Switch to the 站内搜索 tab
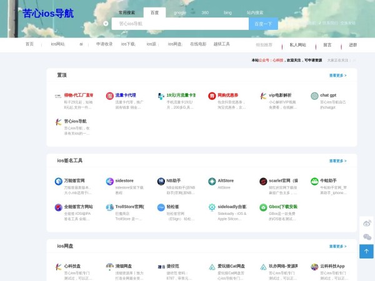375x281 pixels. coord(255,12)
